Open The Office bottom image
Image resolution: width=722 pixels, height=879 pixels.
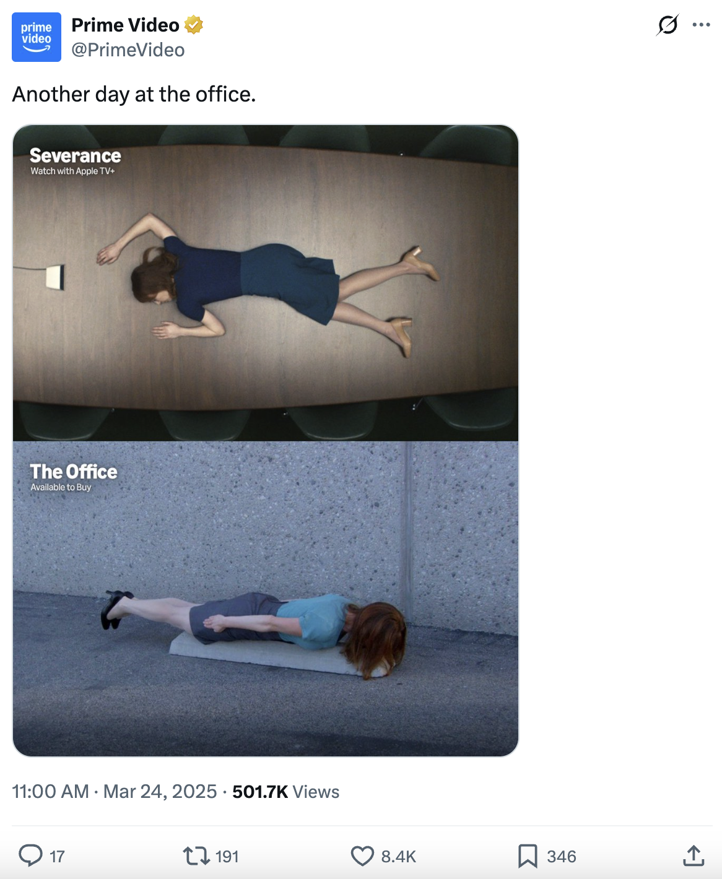(266, 599)
